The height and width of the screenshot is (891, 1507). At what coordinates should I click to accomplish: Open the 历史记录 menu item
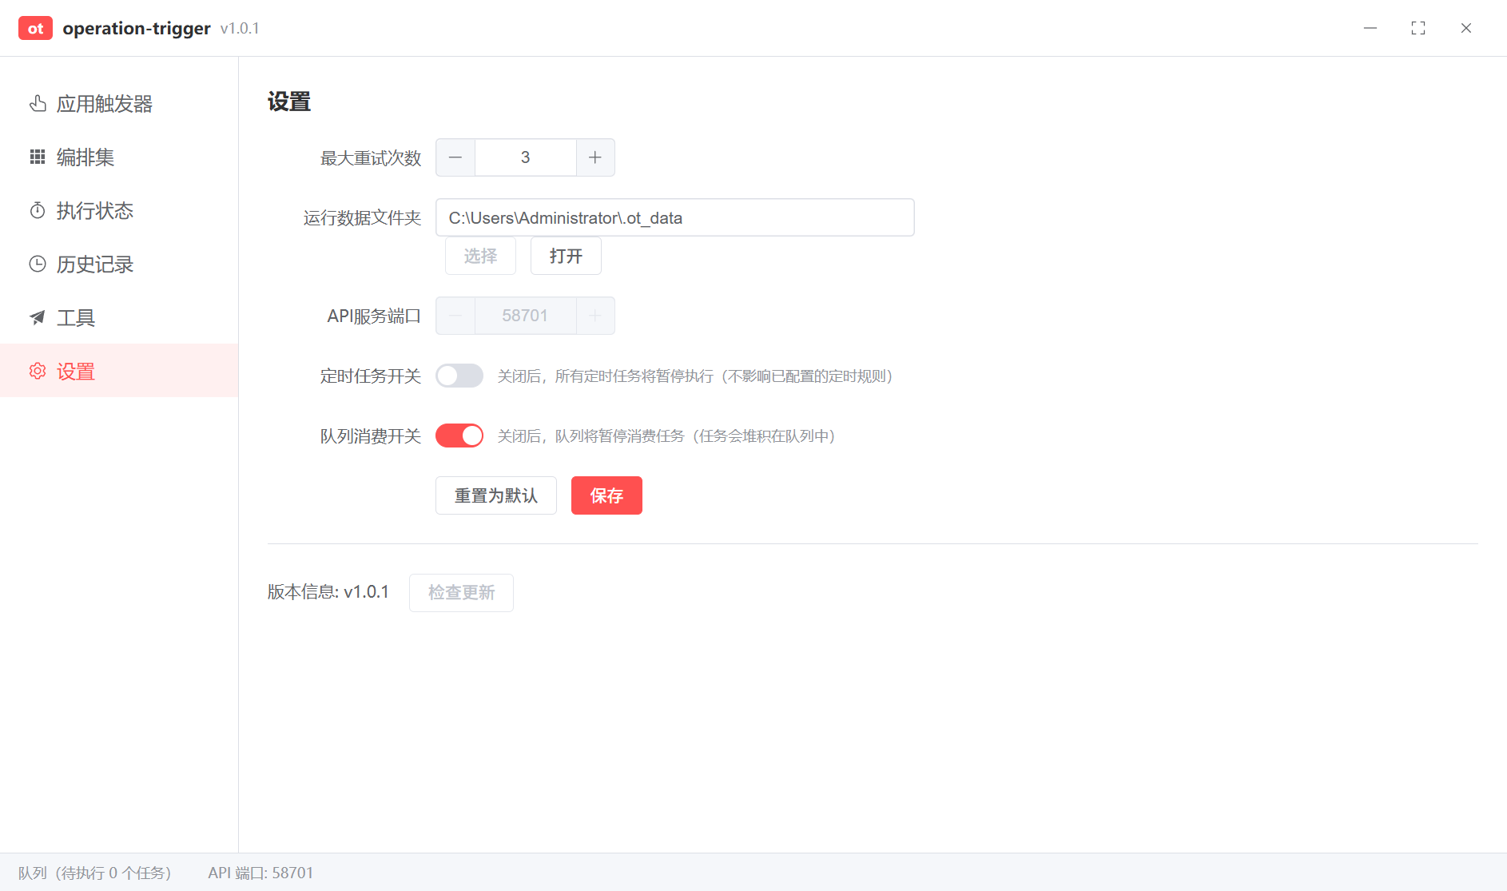pyautogui.click(x=95, y=265)
